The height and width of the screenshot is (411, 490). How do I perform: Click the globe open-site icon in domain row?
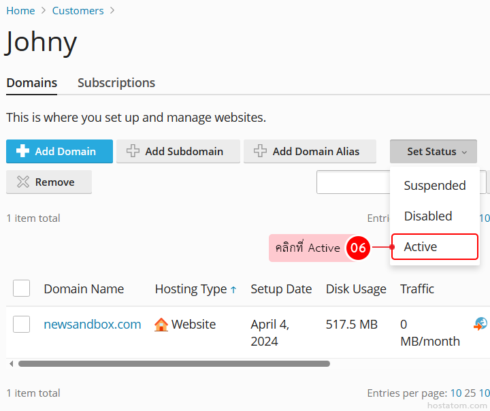(480, 324)
